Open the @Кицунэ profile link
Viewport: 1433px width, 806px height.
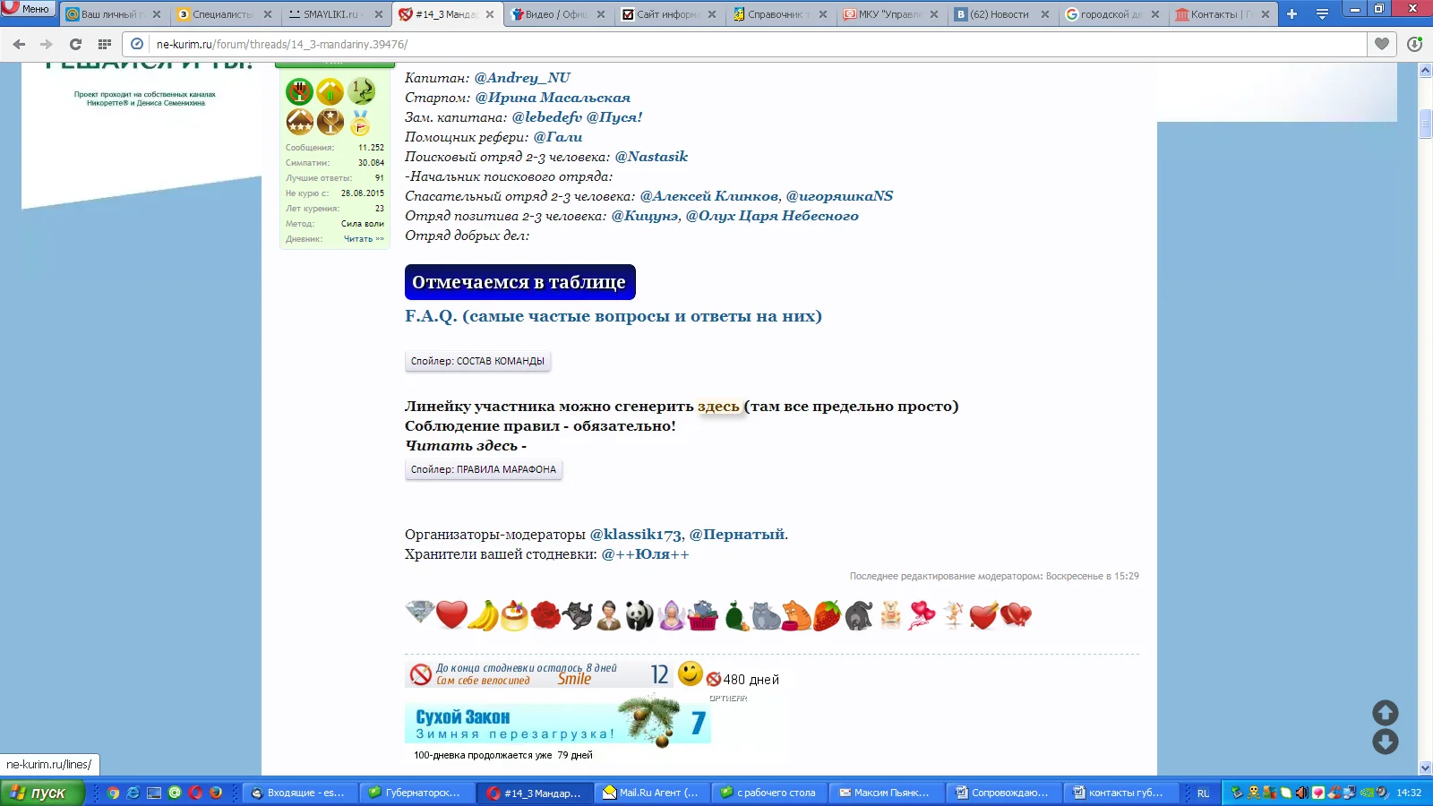click(645, 216)
